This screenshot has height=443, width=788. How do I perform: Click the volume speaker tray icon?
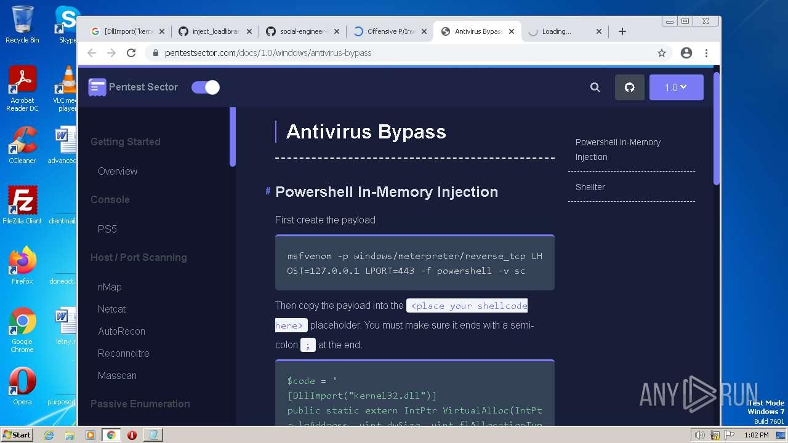(700, 435)
